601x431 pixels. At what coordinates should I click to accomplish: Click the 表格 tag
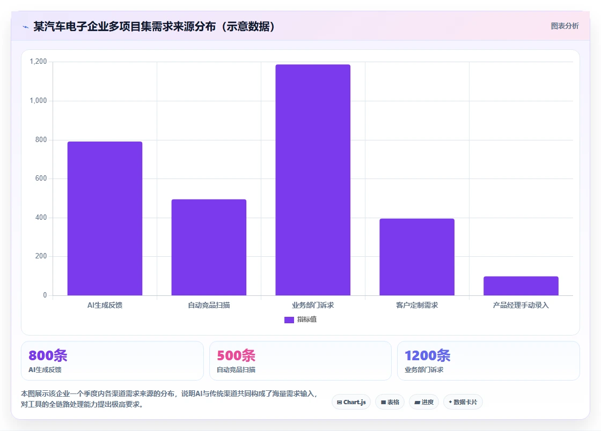390,402
